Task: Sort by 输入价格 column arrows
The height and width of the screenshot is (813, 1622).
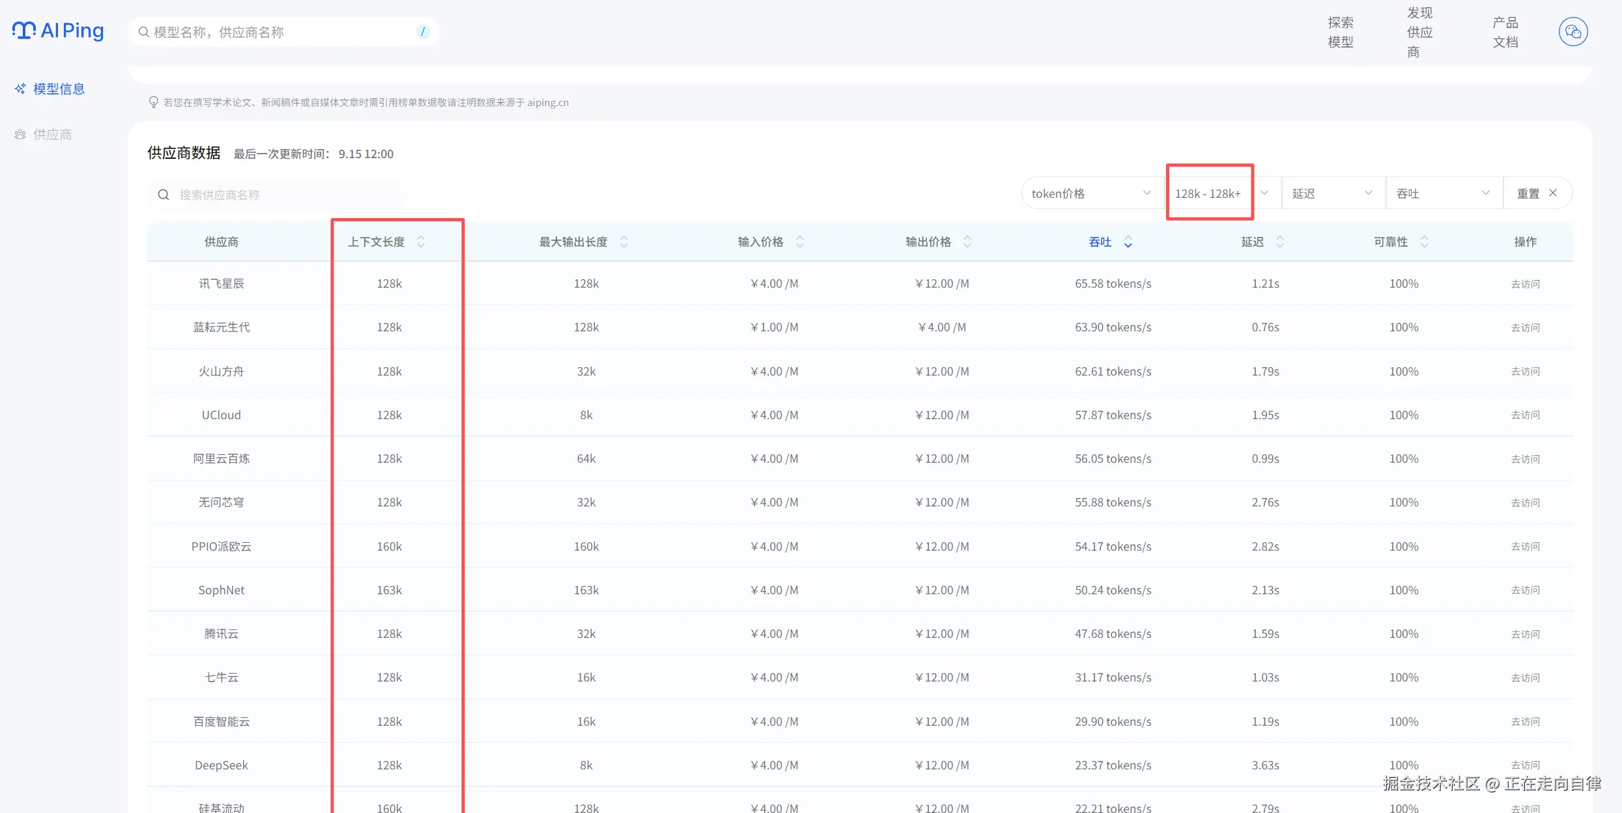Action: point(800,241)
